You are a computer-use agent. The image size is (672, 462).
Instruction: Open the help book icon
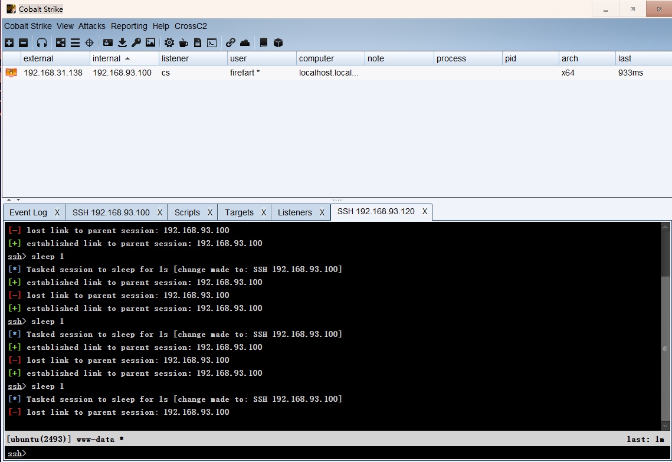(x=263, y=42)
